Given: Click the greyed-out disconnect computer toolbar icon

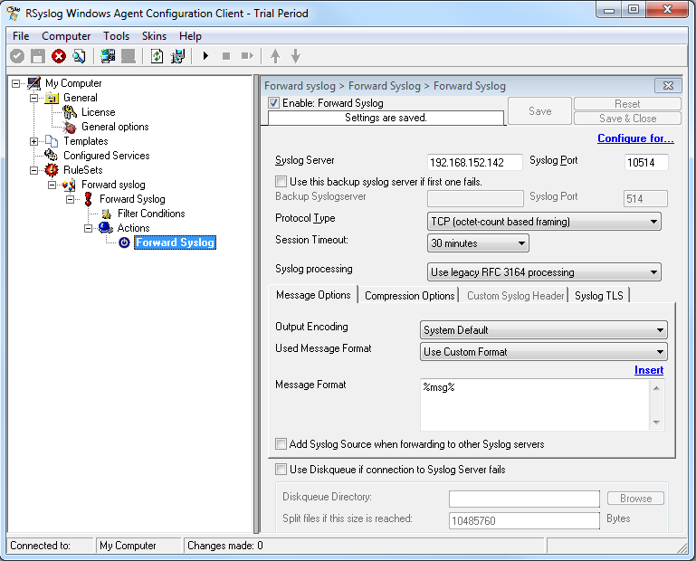Looking at the screenshot, I should point(129,56).
